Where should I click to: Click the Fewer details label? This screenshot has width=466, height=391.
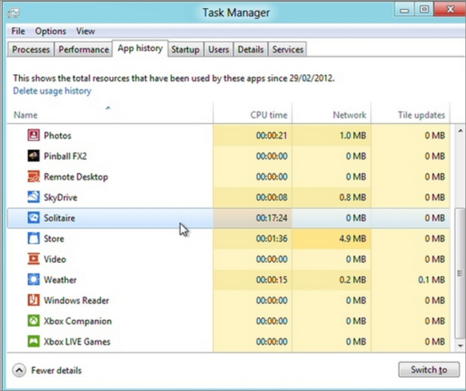pyautogui.click(x=56, y=370)
